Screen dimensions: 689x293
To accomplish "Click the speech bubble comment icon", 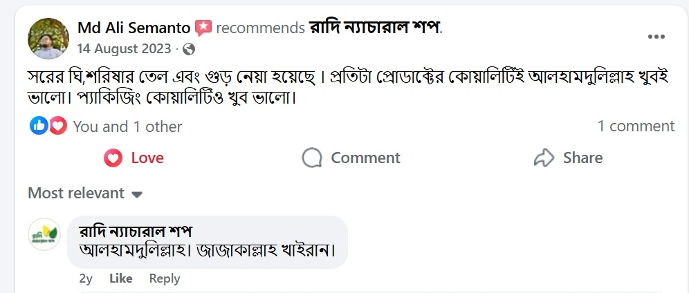I will coord(313,158).
